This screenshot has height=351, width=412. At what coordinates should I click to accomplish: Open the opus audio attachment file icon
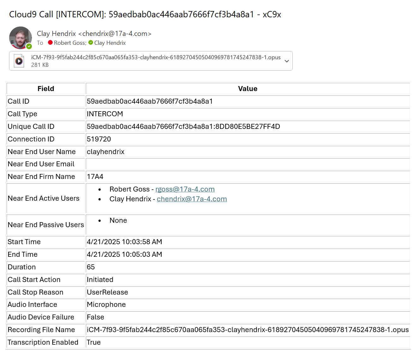[19, 61]
